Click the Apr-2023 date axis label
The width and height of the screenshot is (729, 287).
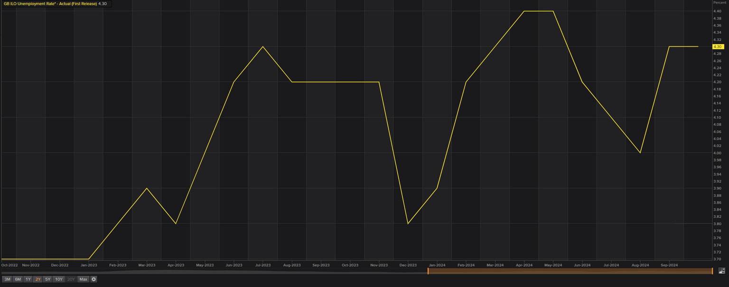[x=176, y=265]
